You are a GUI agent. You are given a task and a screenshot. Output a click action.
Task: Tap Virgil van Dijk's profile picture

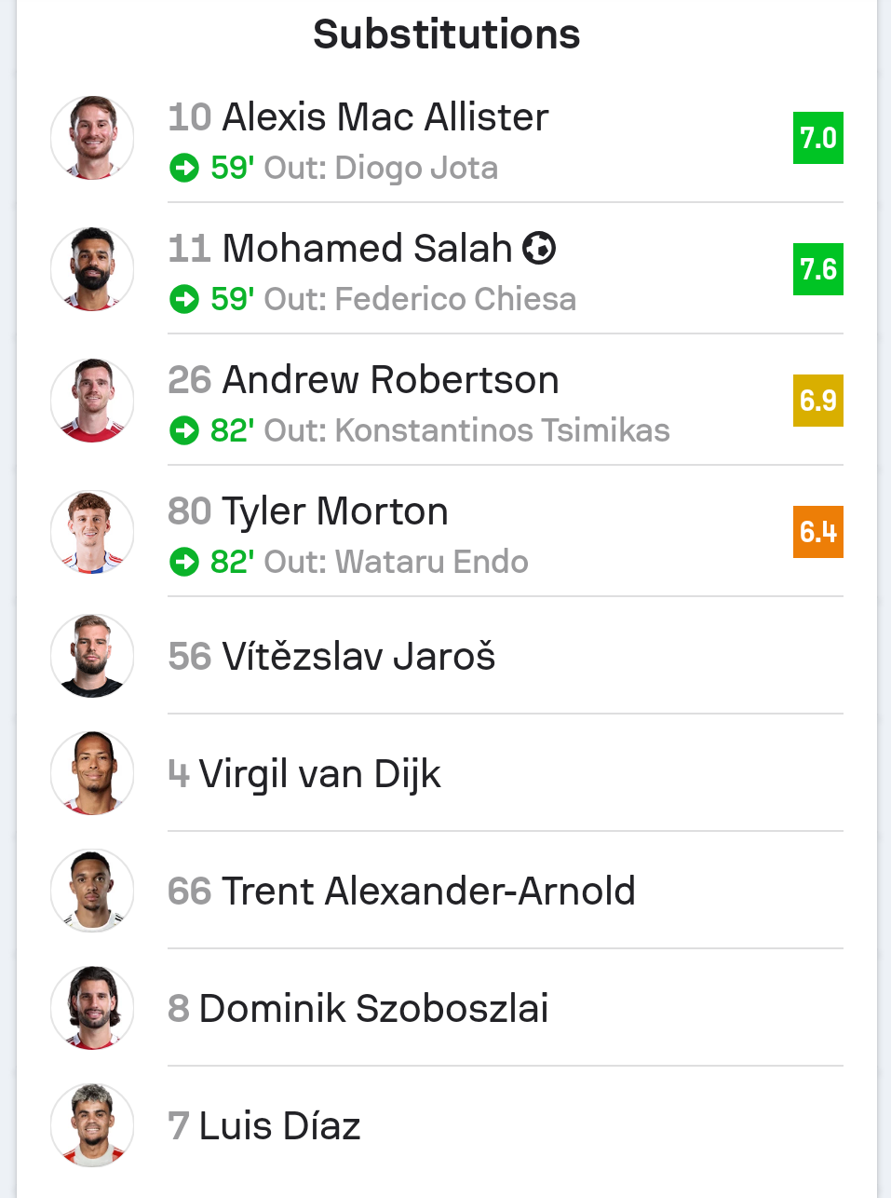(92, 773)
